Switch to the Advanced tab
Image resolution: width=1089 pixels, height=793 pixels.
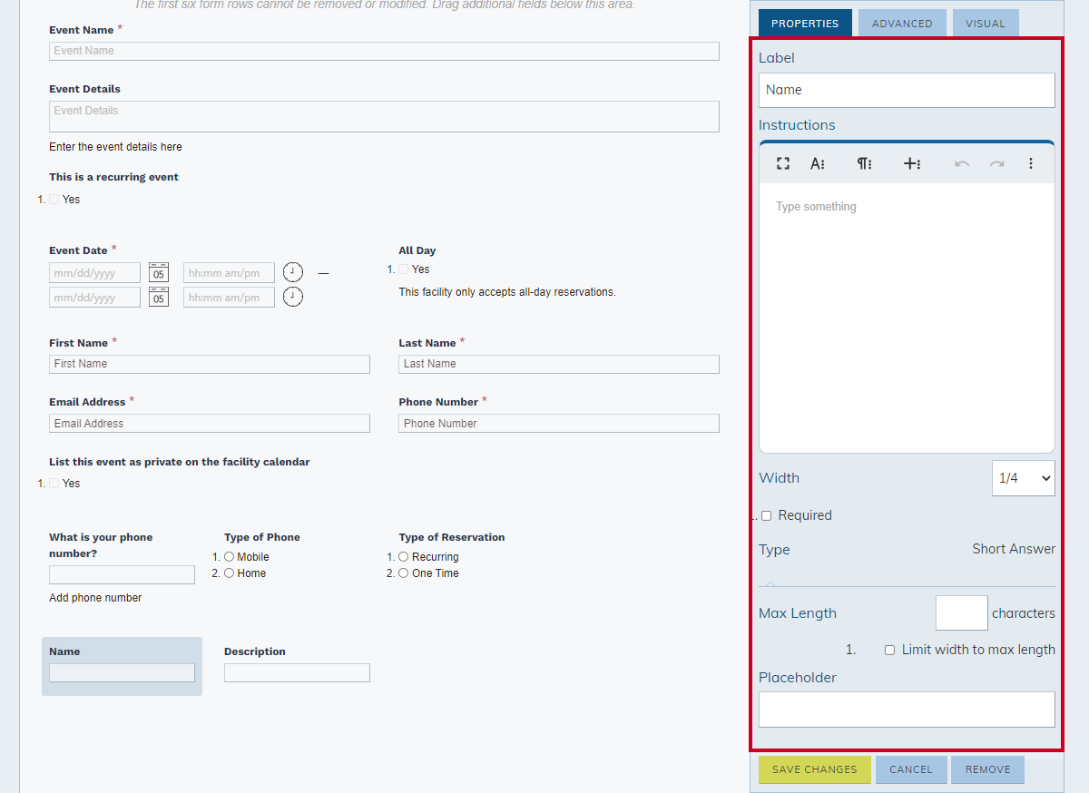(x=902, y=24)
